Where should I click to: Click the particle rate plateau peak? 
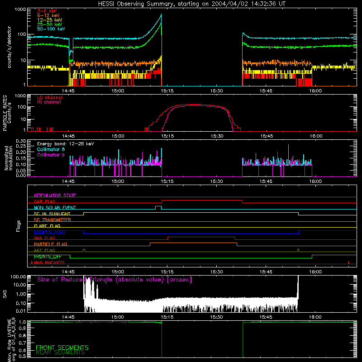tap(194, 105)
